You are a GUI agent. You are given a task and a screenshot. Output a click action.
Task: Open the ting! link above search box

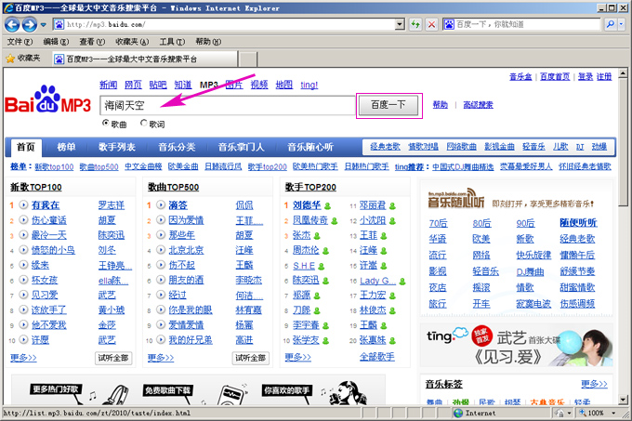pos(309,85)
